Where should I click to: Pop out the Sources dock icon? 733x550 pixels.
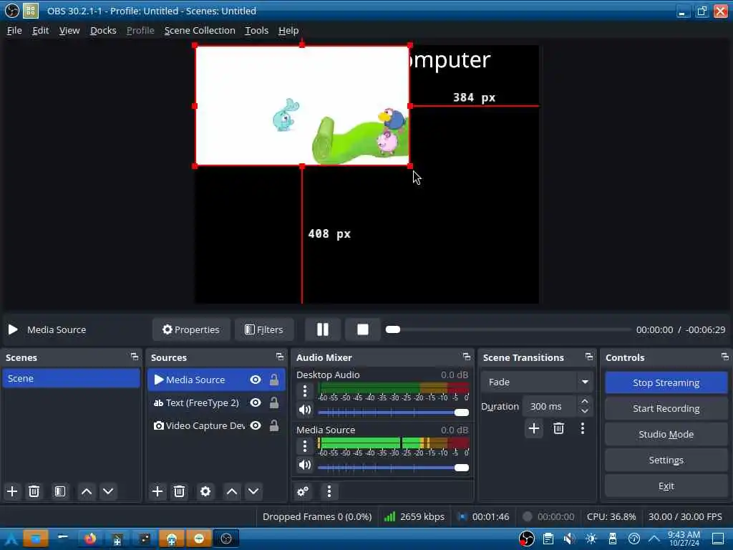coord(280,357)
